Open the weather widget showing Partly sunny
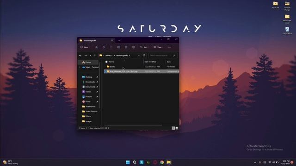The width and height of the screenshot is (296, 166). point(11,162)
